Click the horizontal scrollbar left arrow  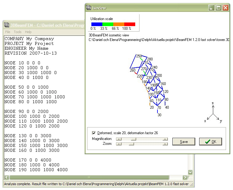click(7, 177)
